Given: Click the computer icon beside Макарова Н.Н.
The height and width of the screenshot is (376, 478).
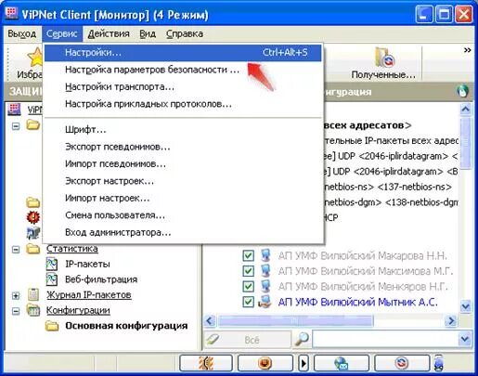Looking at the screenshot, I should pyautogui.click(x=265, y=255).
